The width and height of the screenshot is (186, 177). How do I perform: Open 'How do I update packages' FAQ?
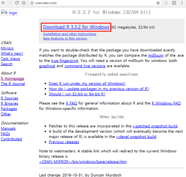tap(99, 89)
